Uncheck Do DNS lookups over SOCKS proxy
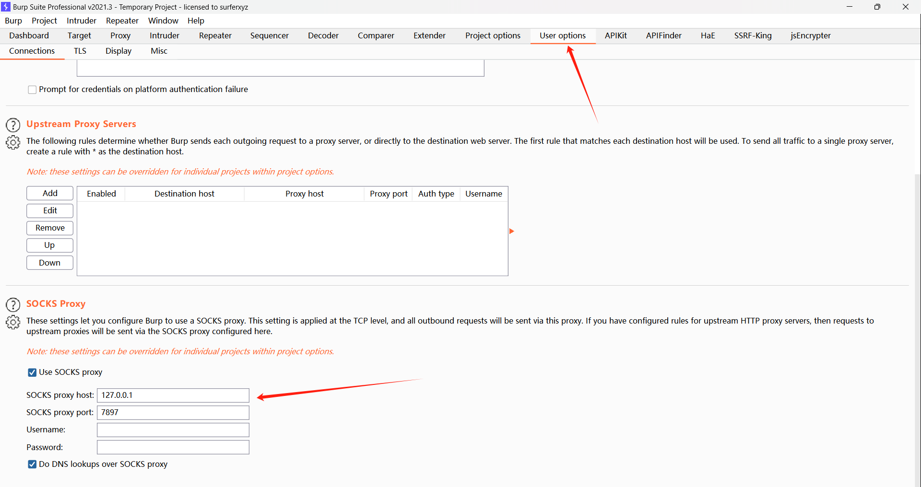 coord(32,464)
